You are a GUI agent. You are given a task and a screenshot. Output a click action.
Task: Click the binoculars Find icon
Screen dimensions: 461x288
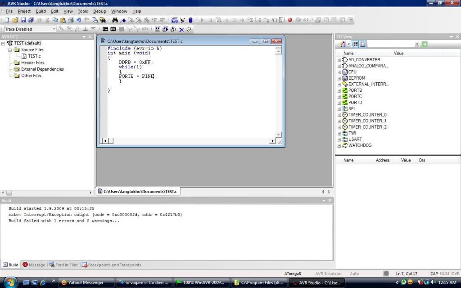[115, 20]
